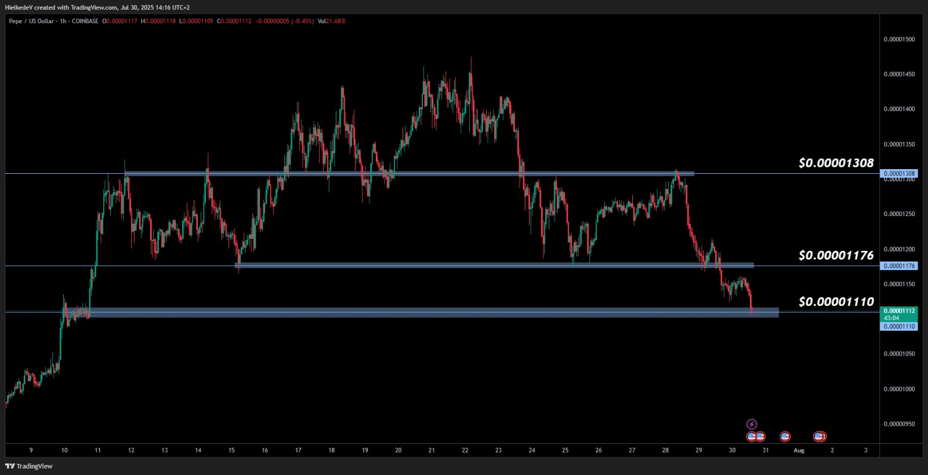Select the $0.00001308 annotation text
This screenshot has width=928, height=475.
pyautogui.click(x=836, y=163)
